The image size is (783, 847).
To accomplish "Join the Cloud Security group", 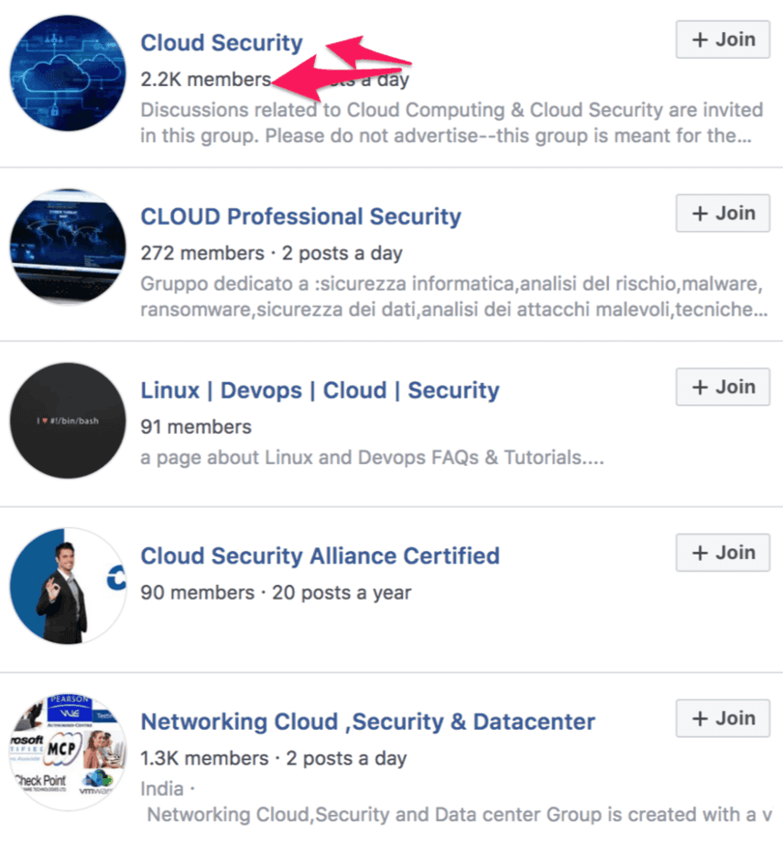I will point(723,39).
